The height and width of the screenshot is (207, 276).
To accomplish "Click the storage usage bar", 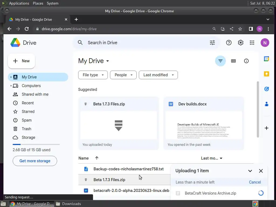I will point(36,144).
